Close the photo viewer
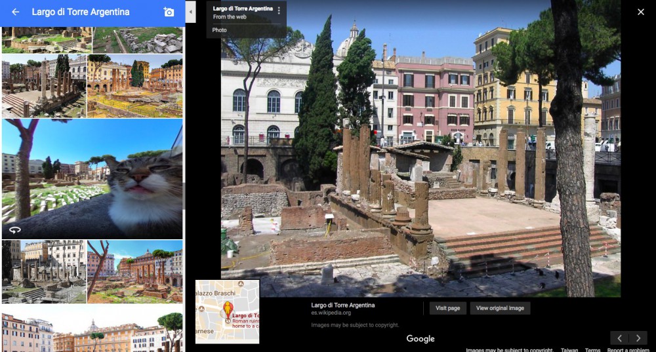 click(640, 12)
